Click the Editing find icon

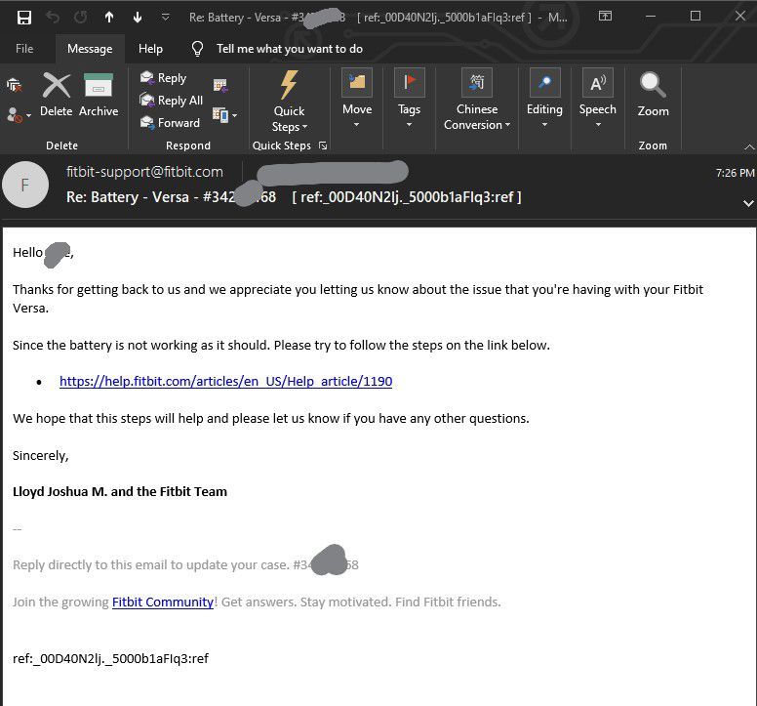pyautogui.click(x=544, y=83)
